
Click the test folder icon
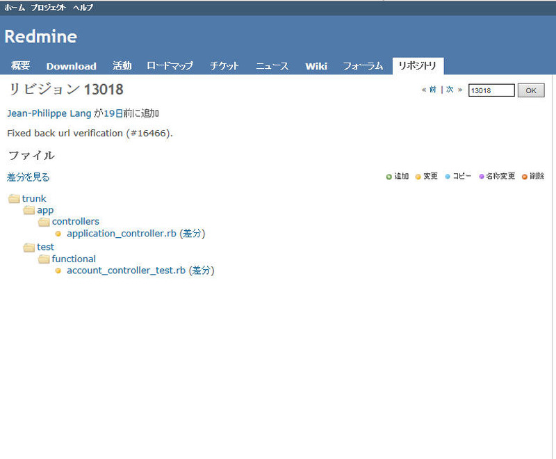[x=29, y=247]
